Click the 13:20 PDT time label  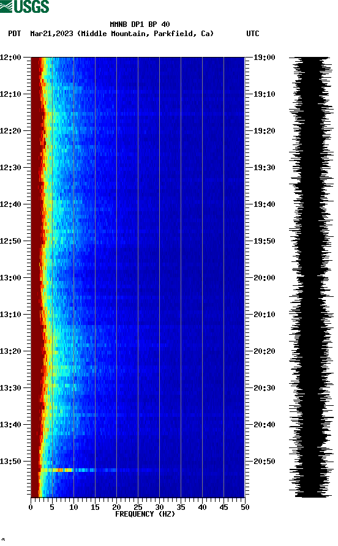[10, 351]
